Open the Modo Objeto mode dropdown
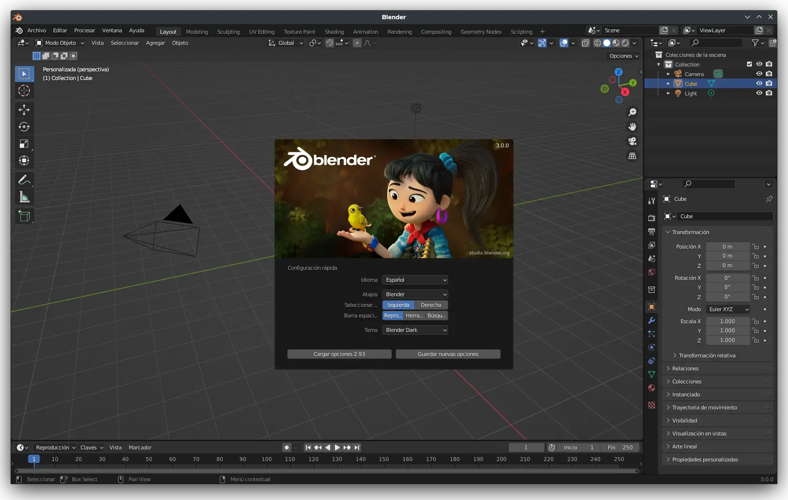788x500 pixels. coord(60,43)
